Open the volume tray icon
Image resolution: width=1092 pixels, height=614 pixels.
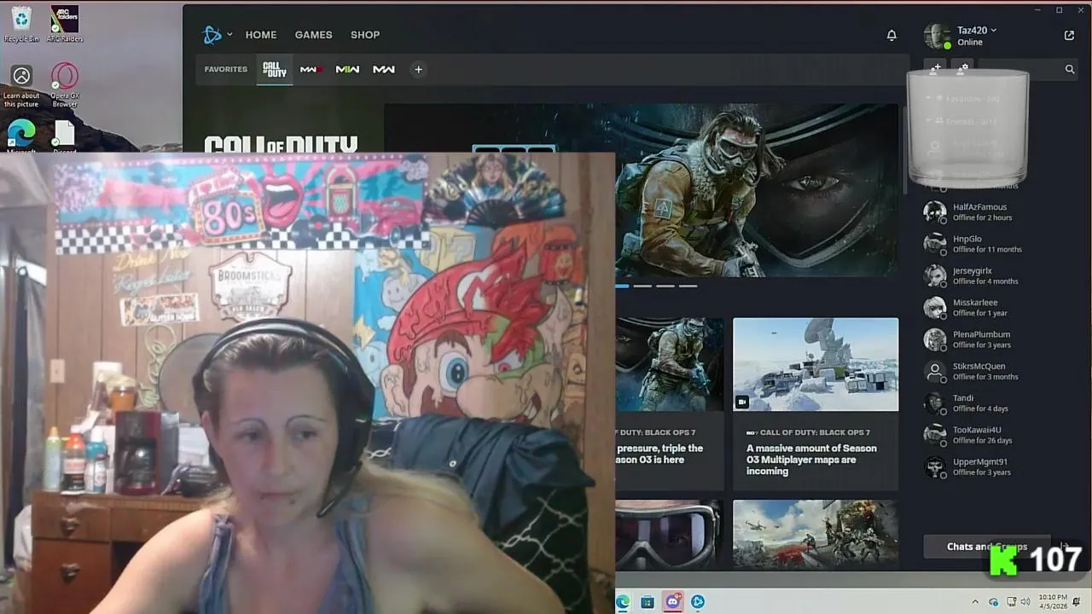pyautogui.click(x=1025, y=602)
